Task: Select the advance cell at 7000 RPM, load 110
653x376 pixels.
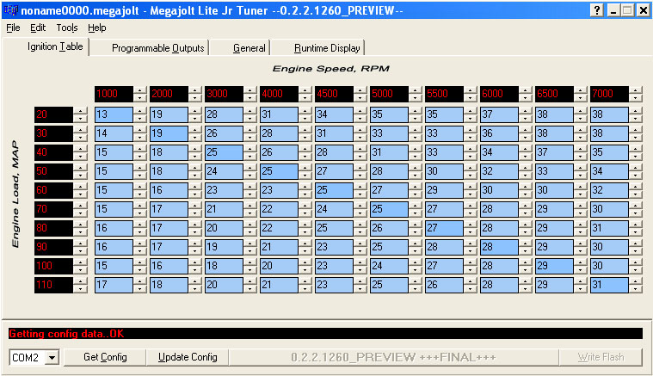Action: (x=609, y=285)
